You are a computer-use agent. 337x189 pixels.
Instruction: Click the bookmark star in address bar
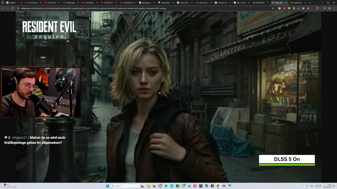273,8
